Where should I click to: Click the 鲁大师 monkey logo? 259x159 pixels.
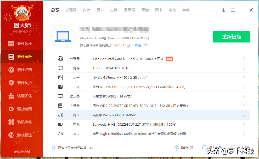coord(22,13)
